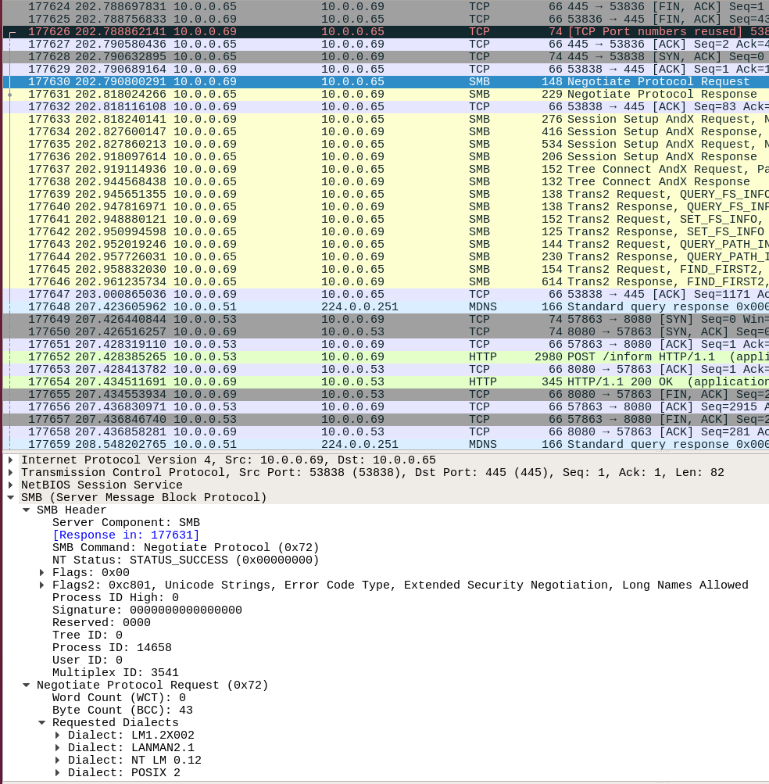Collapse SMB Server Message Block Protocol
The image size is (769, 784).
(x=10, y=497)
